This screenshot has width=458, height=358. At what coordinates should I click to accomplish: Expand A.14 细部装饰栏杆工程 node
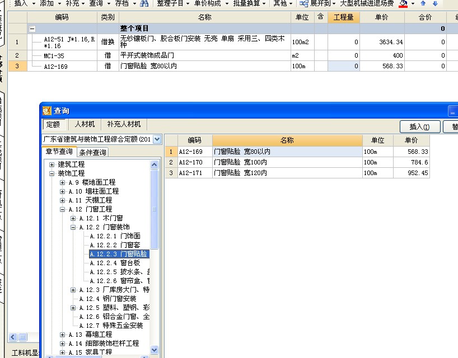pos(62,343)
